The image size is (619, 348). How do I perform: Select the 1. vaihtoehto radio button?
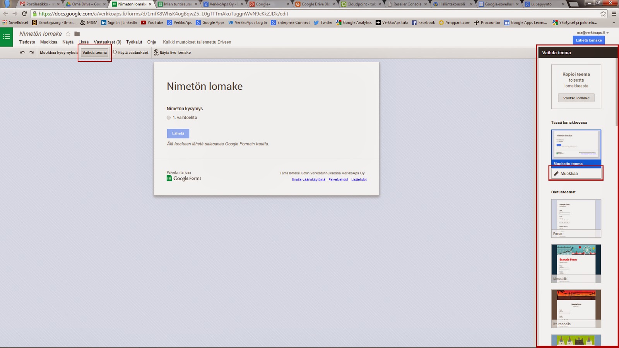(x=169, y=118)
